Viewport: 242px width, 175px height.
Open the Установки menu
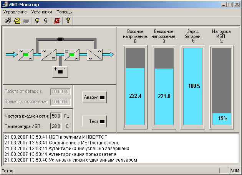click(41, 12)
